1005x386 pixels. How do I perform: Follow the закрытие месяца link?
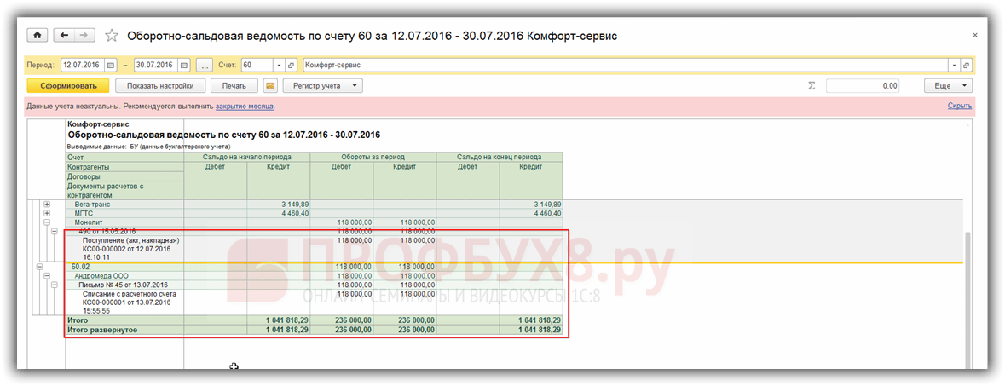click(x=244, y=106)
